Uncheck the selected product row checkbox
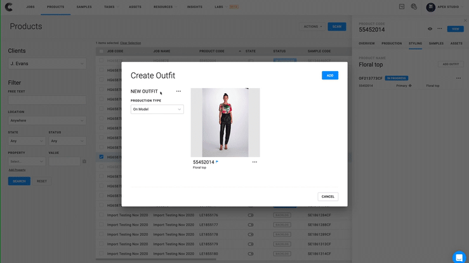 click(x=102, y=157)
